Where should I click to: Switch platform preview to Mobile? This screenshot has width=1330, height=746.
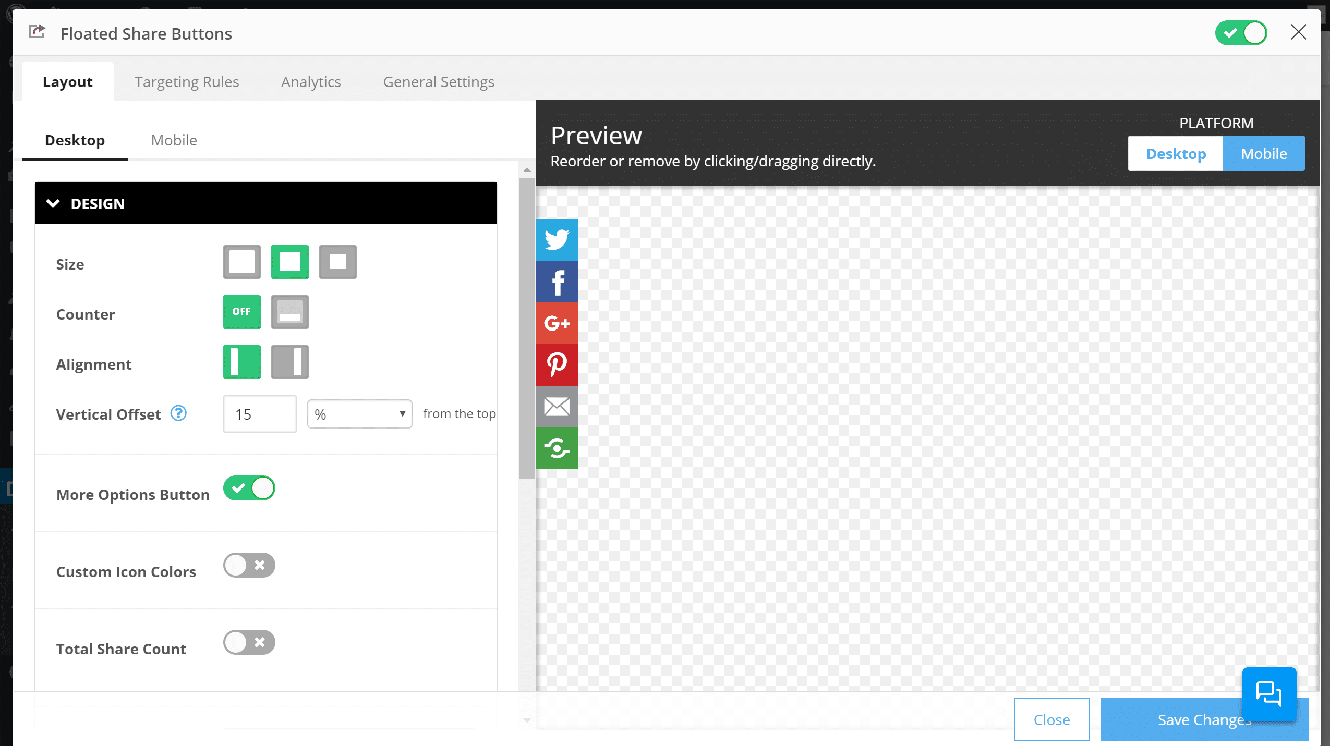coord(1263,153)
